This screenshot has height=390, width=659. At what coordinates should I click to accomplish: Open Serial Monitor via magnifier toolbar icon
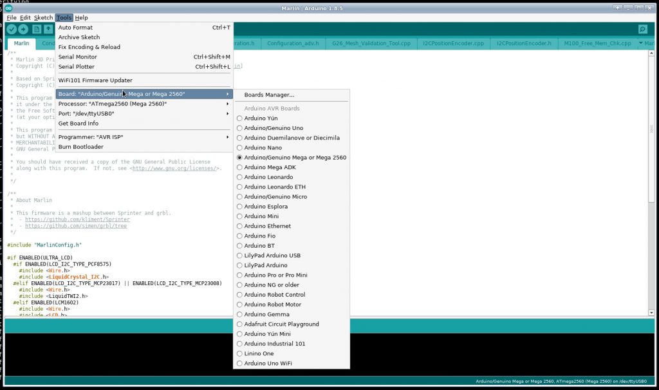tap(642, 29)
